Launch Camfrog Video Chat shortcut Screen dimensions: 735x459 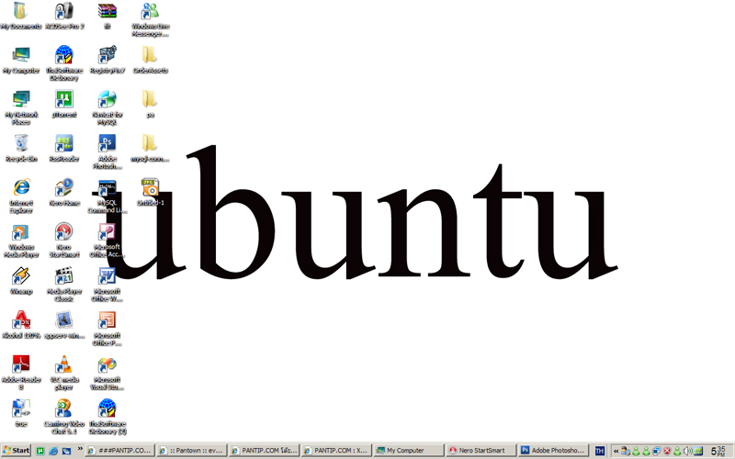pos(64,416)
